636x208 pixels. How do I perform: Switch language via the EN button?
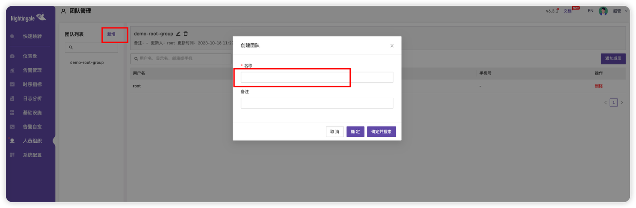pos(590,11)
